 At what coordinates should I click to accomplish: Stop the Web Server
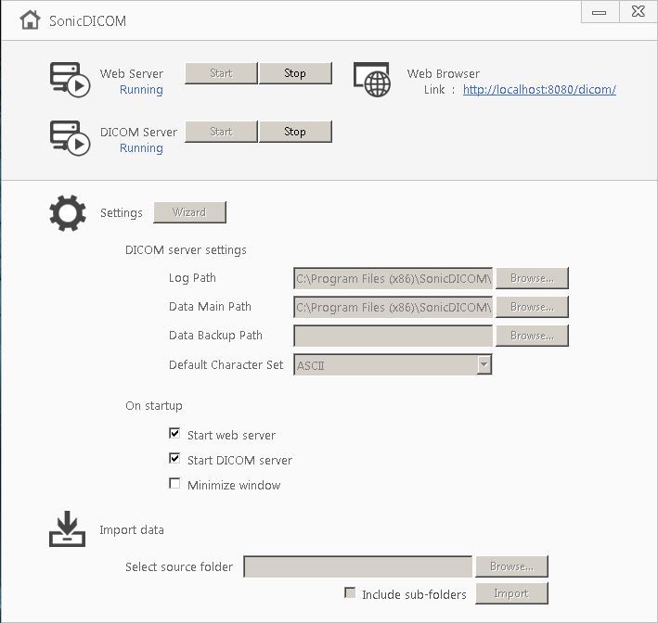pos(295,73)
